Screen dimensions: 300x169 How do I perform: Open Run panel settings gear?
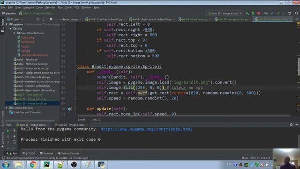click(x=291, y=124)
